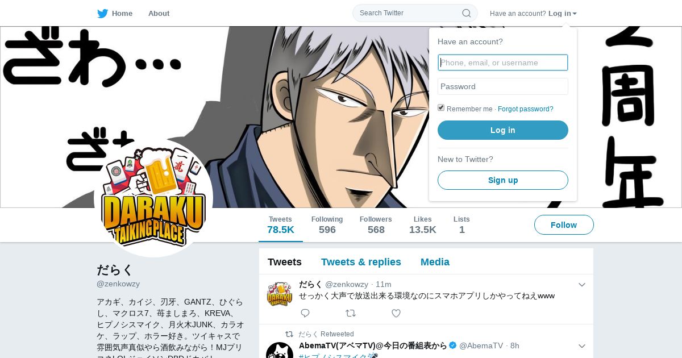Click the tweet author's small avatar
The image size is (682, 358).
click(x=280, y=295)
